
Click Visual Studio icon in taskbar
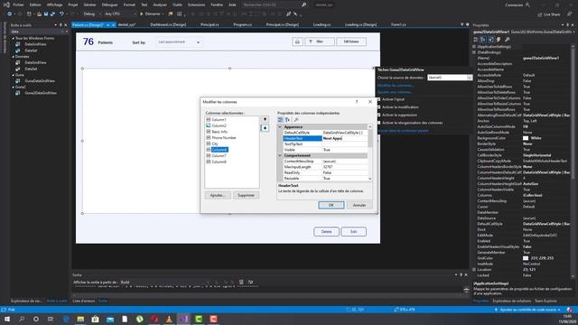coord(183,319)
